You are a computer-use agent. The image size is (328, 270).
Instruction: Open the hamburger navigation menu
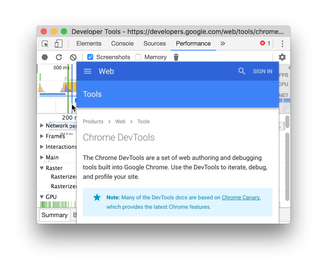[87, 71]
